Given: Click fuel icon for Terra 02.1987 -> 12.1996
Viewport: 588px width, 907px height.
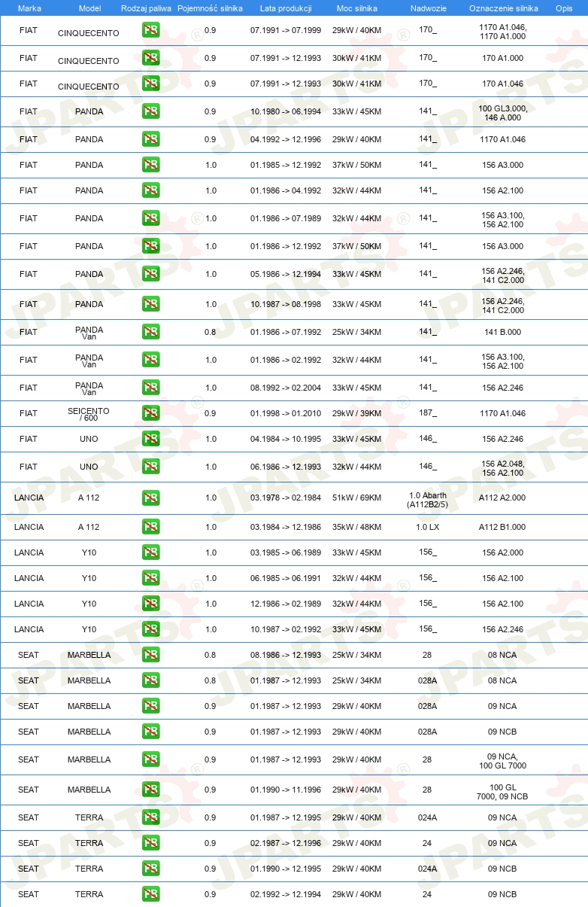Looking at the screenshot, I should pyautogui.click(x=150, y=843).
